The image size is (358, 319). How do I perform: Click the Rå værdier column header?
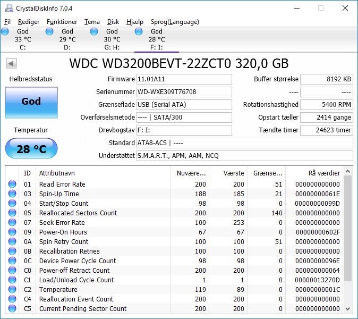click(x=324, y=173)
